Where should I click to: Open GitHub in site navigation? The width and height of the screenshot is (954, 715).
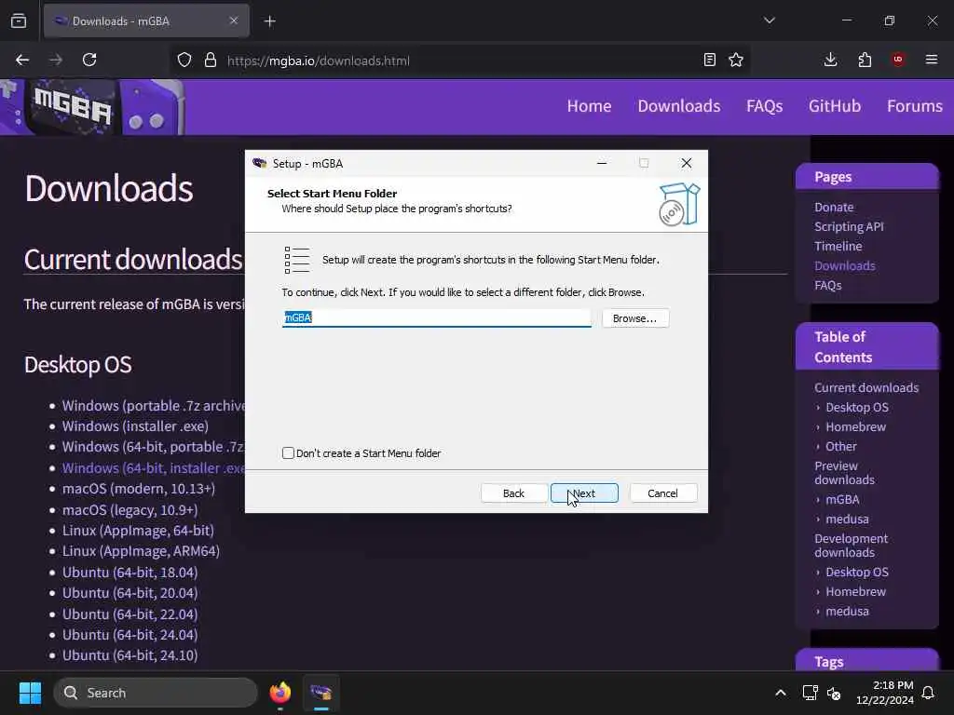pyautogui.click(x=835, y=106)
